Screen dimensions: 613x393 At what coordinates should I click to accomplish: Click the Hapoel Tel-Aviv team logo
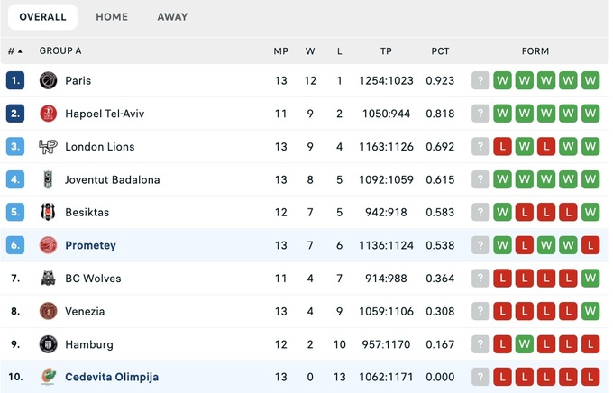coord(49,114)
